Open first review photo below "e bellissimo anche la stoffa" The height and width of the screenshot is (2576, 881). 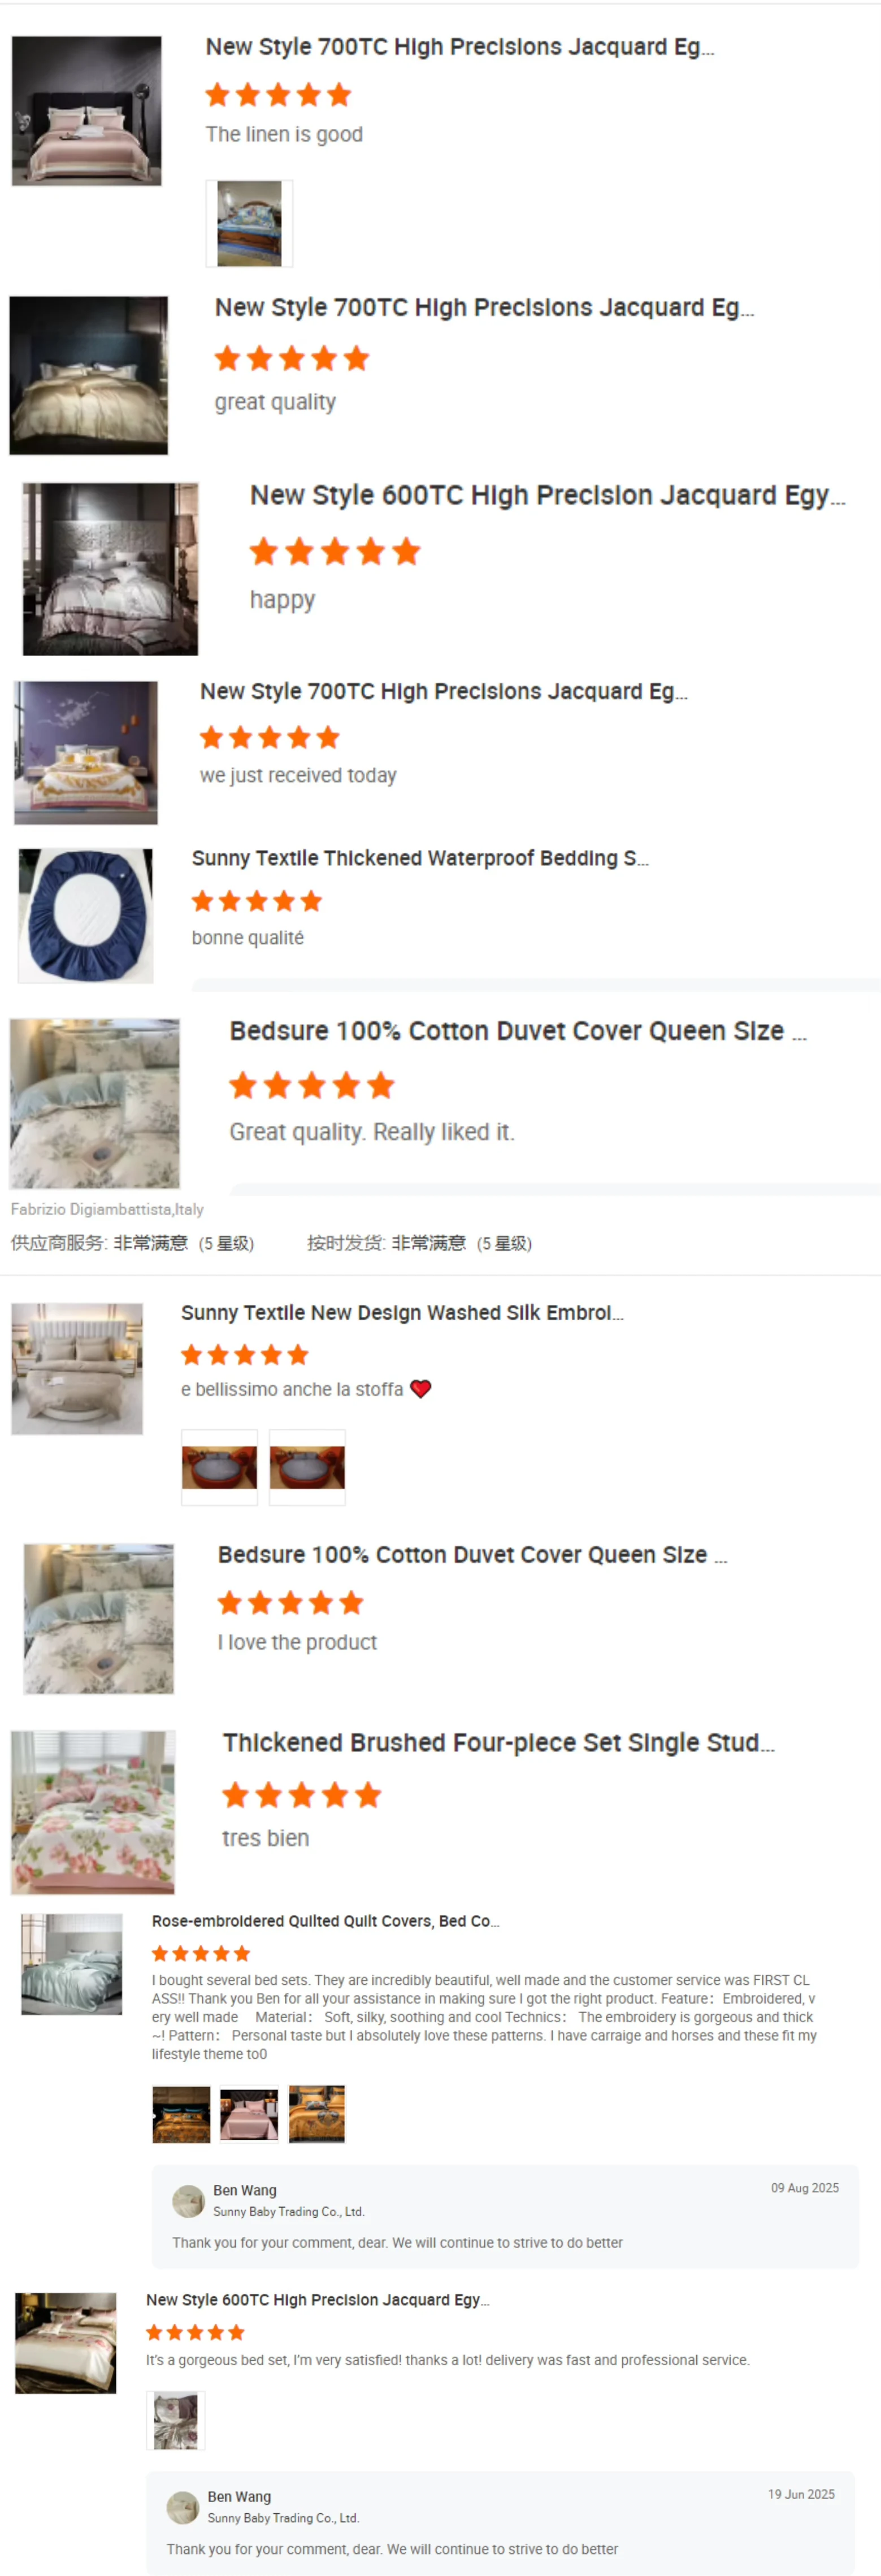coord(219,1467)
